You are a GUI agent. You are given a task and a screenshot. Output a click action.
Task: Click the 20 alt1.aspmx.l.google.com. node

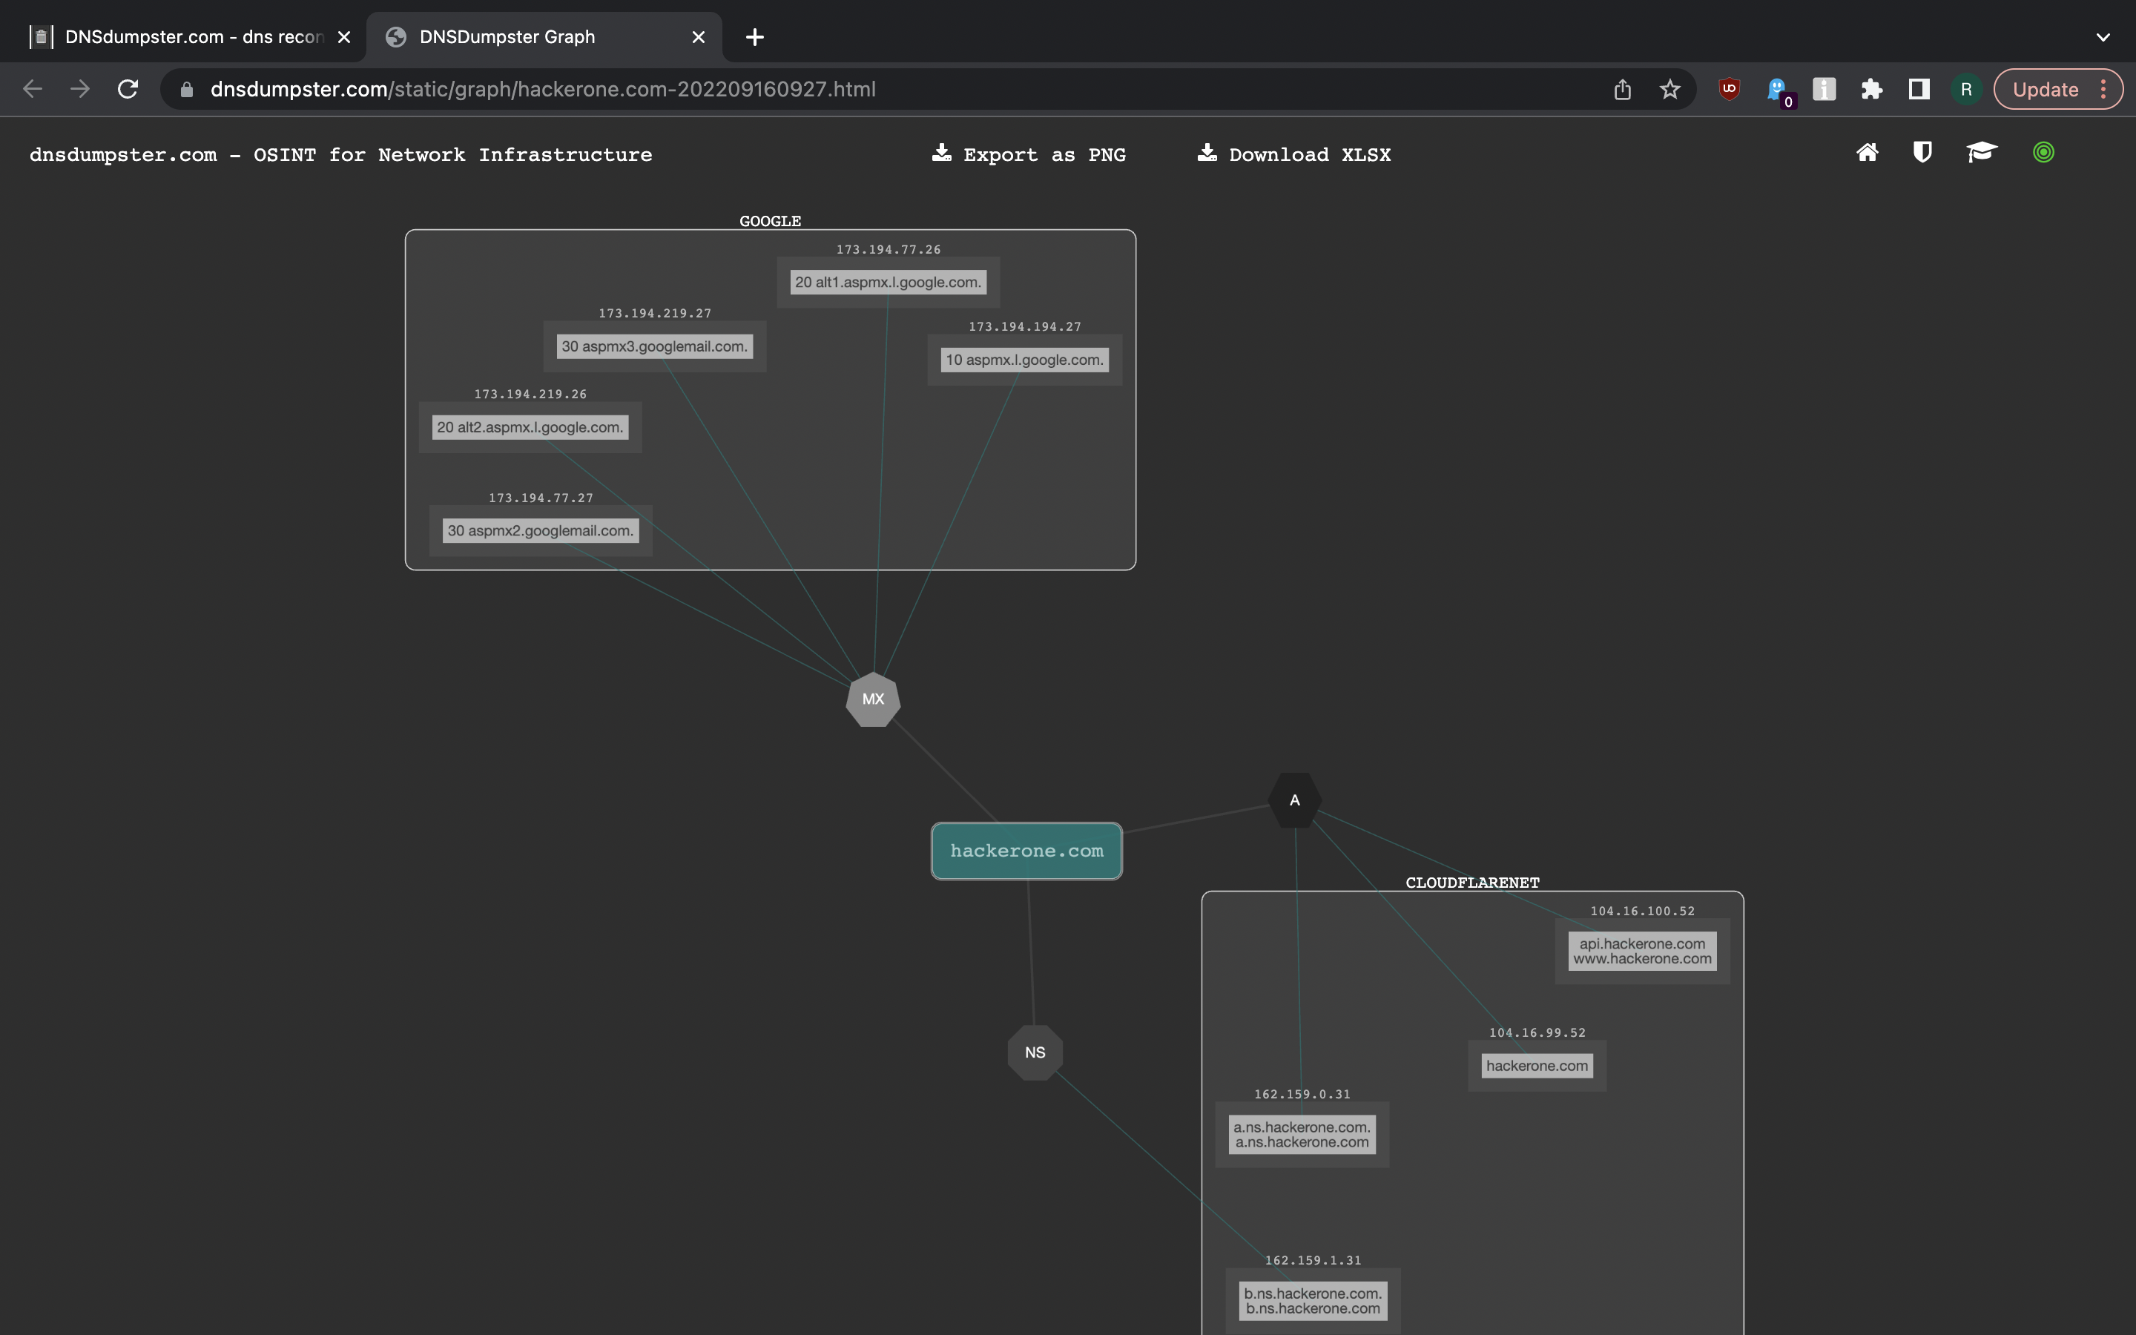coord(888,283)
